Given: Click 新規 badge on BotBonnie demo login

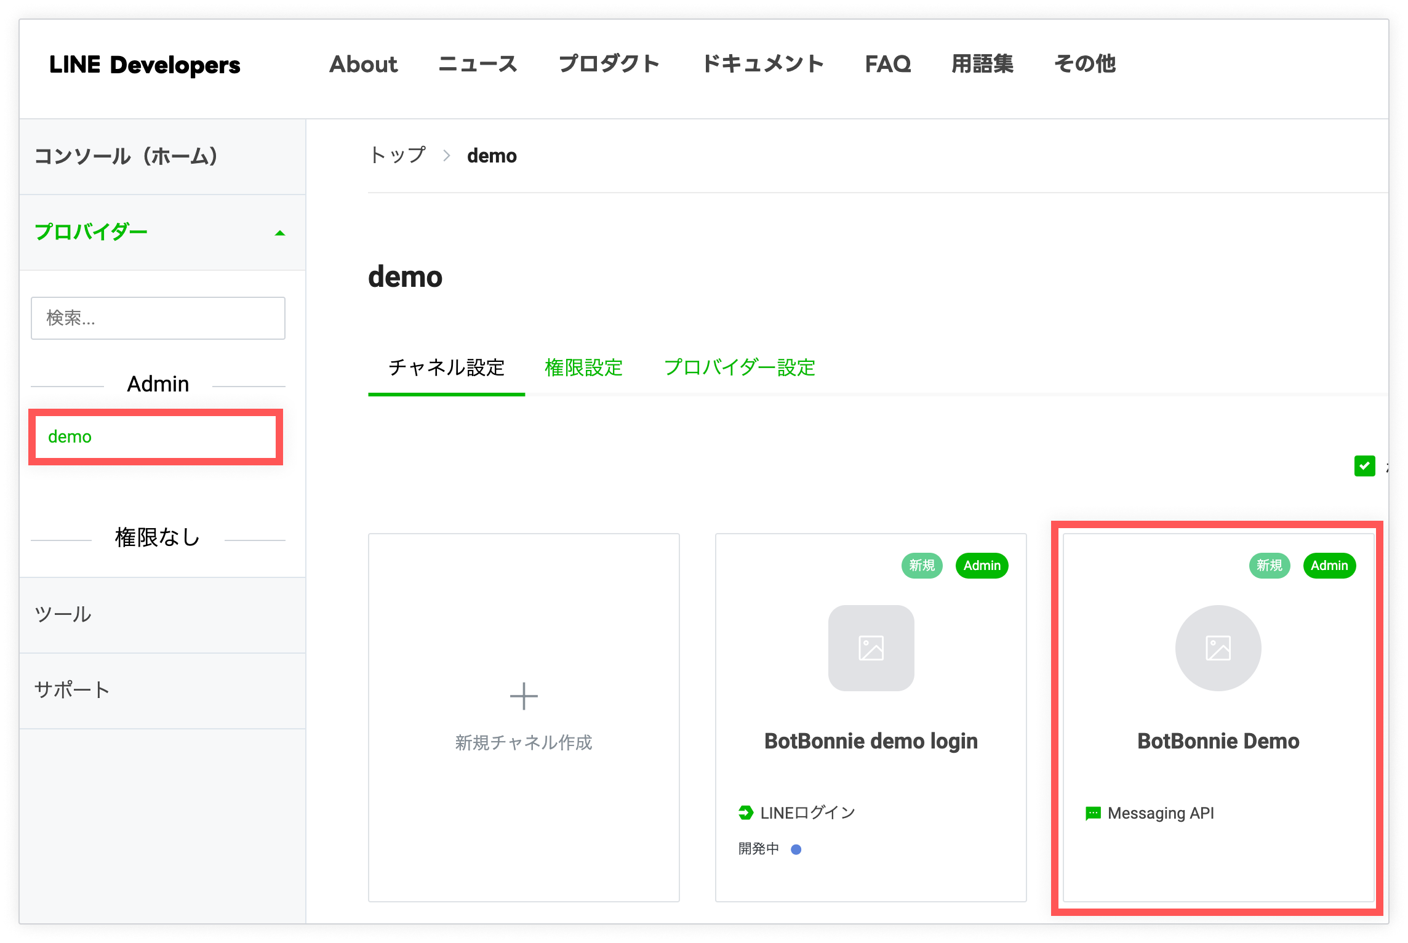Looking at the screenshot, I should click(x=922, y=566).
